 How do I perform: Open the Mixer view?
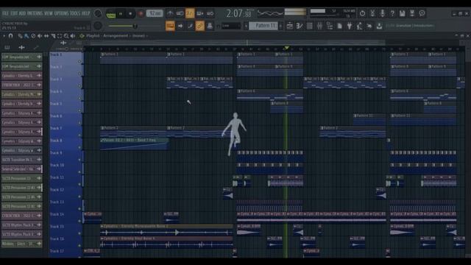click(319, 26)
